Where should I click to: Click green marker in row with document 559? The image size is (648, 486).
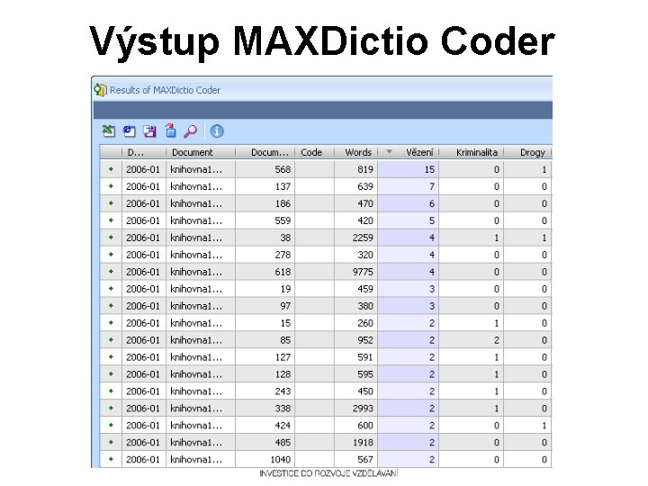tap(111, 220)
